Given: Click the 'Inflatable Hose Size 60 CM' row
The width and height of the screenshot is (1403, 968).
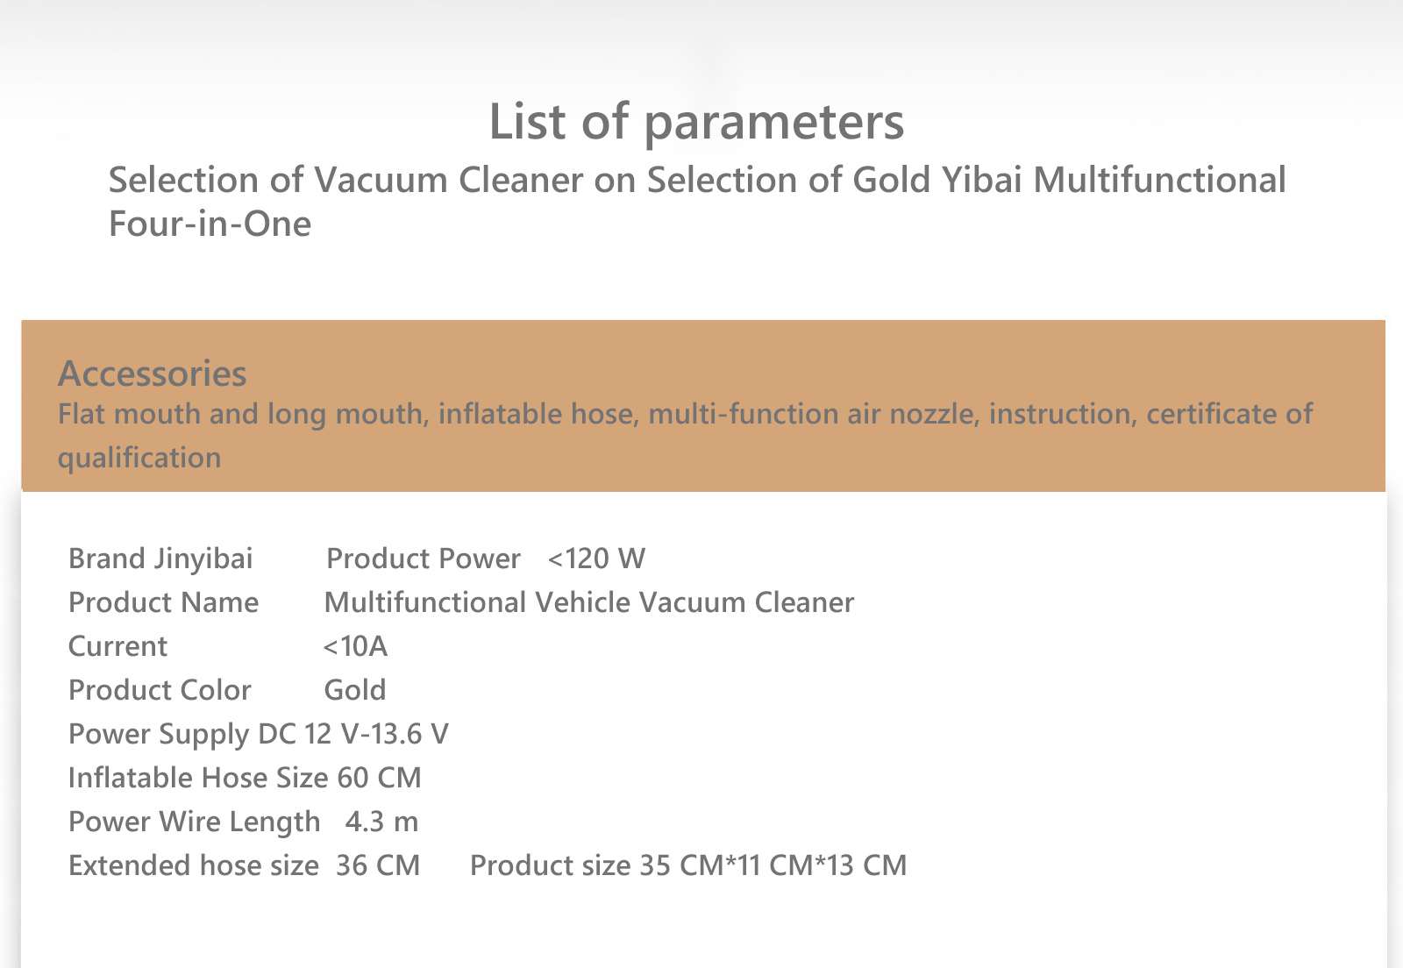Looking at the screenshot, I should point(245,778).
